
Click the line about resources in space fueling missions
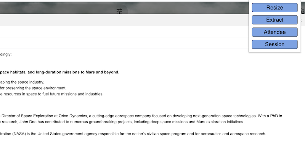[52, 94]
